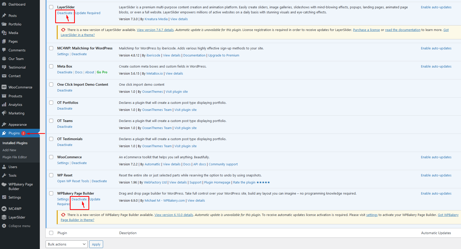Check the Meta Box plugin checkbox

click(x=51, y=66)
